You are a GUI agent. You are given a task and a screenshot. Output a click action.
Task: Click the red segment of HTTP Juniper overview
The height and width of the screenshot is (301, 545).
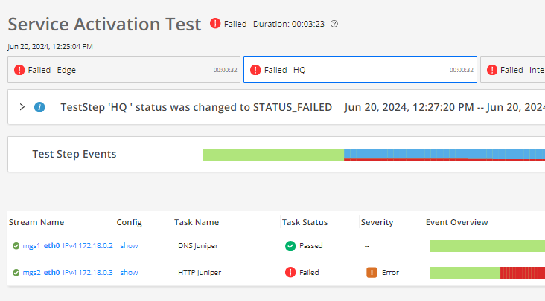pos(521,272)
